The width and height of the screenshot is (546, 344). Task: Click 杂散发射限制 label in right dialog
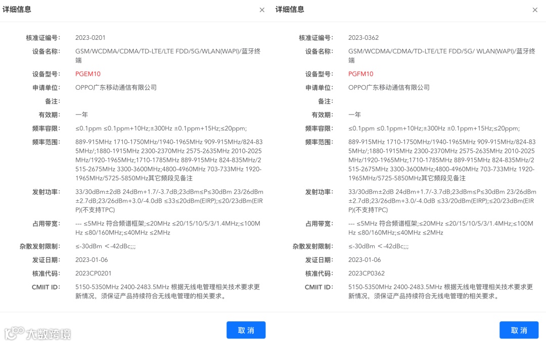point(313,246)
